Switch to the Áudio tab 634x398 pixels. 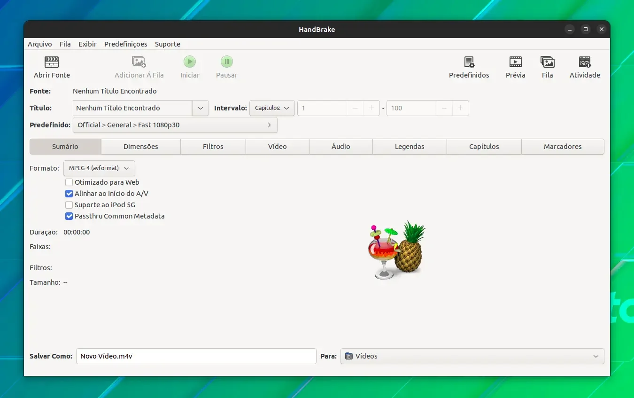coord(341,147)
